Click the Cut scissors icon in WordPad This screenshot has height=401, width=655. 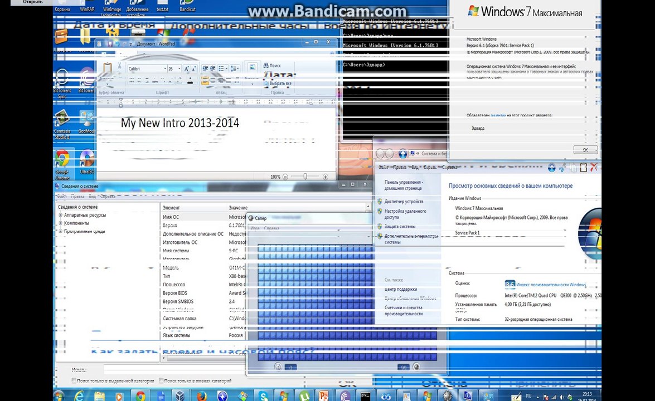point(119,66)
